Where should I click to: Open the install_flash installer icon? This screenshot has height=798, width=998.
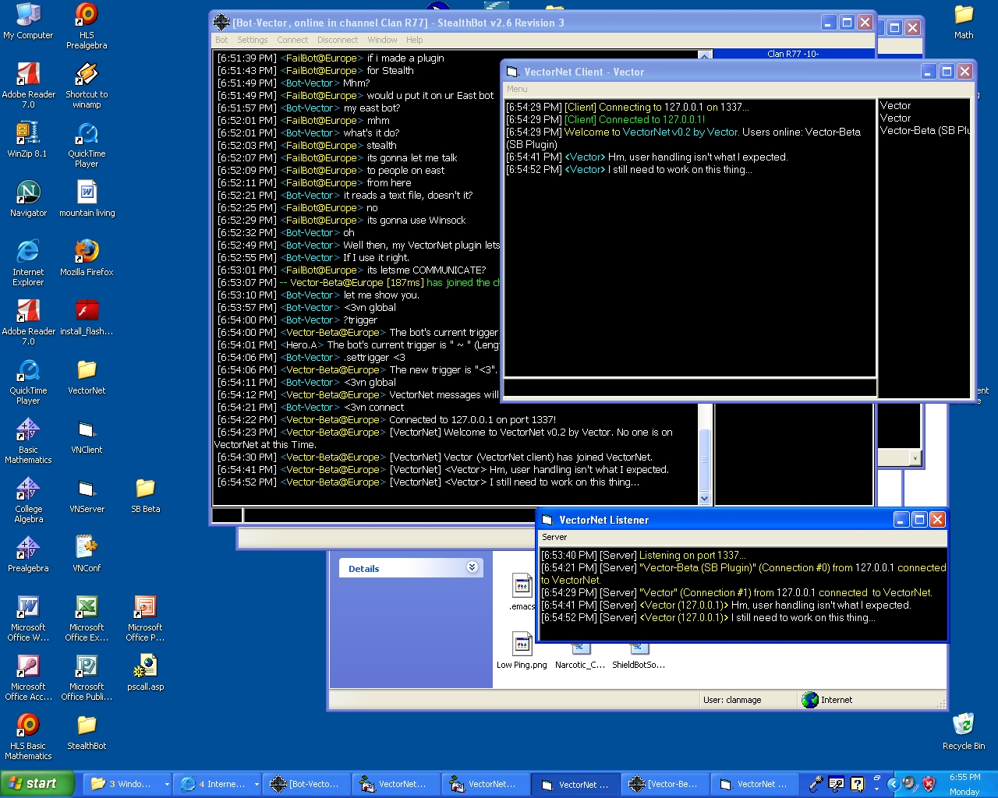(87, 317)
